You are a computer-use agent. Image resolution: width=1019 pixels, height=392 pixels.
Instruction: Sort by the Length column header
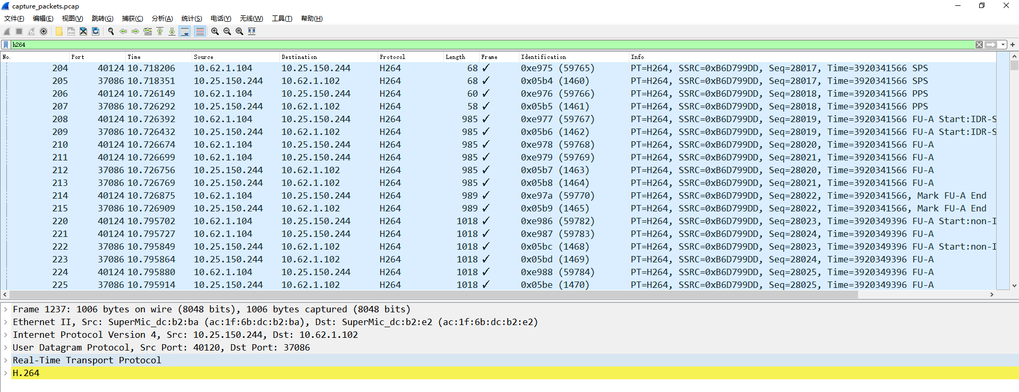pyautogui.click(x=461, y=57)
